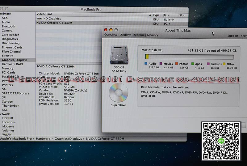The height and width of the screenshot is (166, 247).
Task: Close the About This Mac window
Action: pos(106,30)
